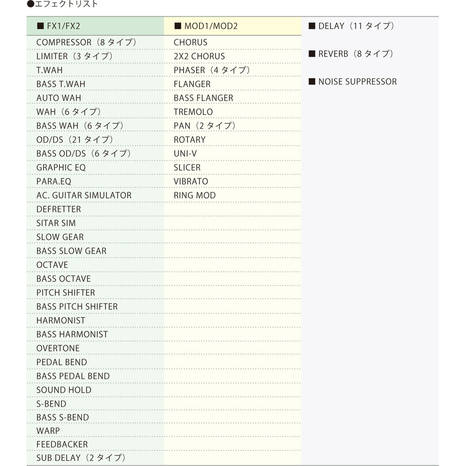The height and width of the screenshot is (466, 466).
Task: Click the NOISE SUPPRESSOR heading
Action: [357, 82]
